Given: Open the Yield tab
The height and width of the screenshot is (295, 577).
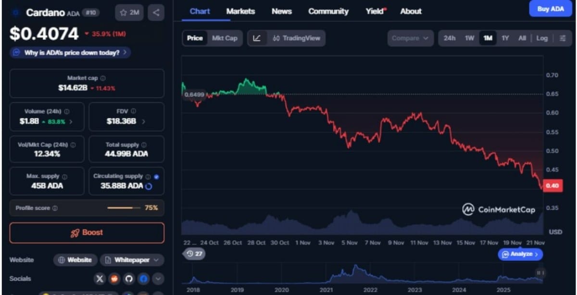Looking at the screenshot, I should 376,11.
